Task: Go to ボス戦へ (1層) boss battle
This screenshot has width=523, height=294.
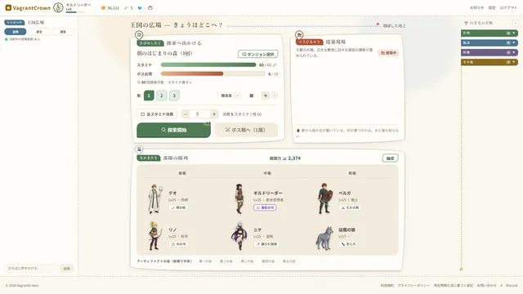Action: (x=246, y=130)
